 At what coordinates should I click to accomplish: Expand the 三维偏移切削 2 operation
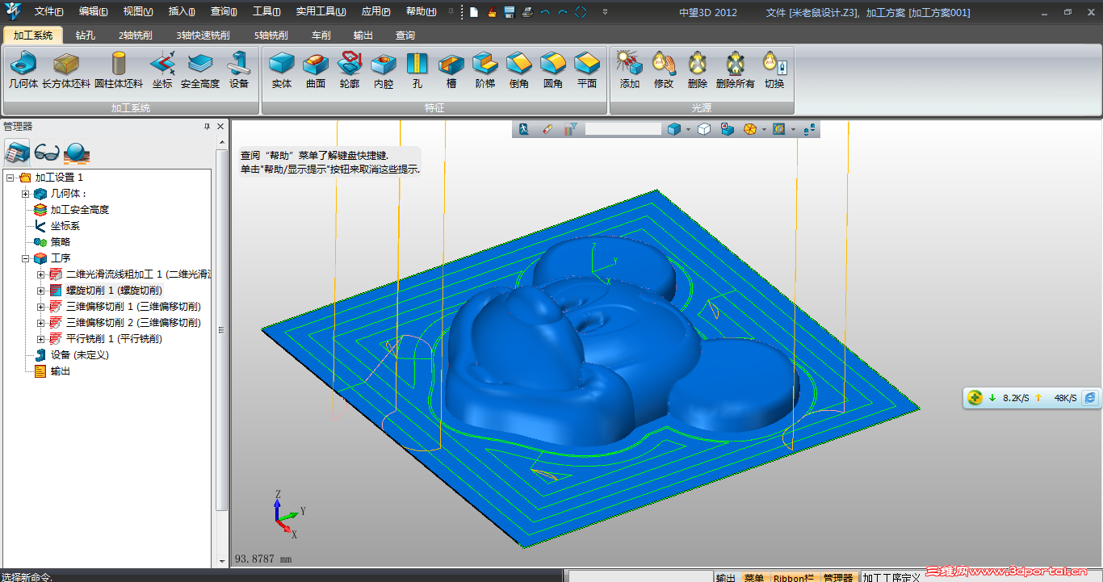tap(40, 323)
